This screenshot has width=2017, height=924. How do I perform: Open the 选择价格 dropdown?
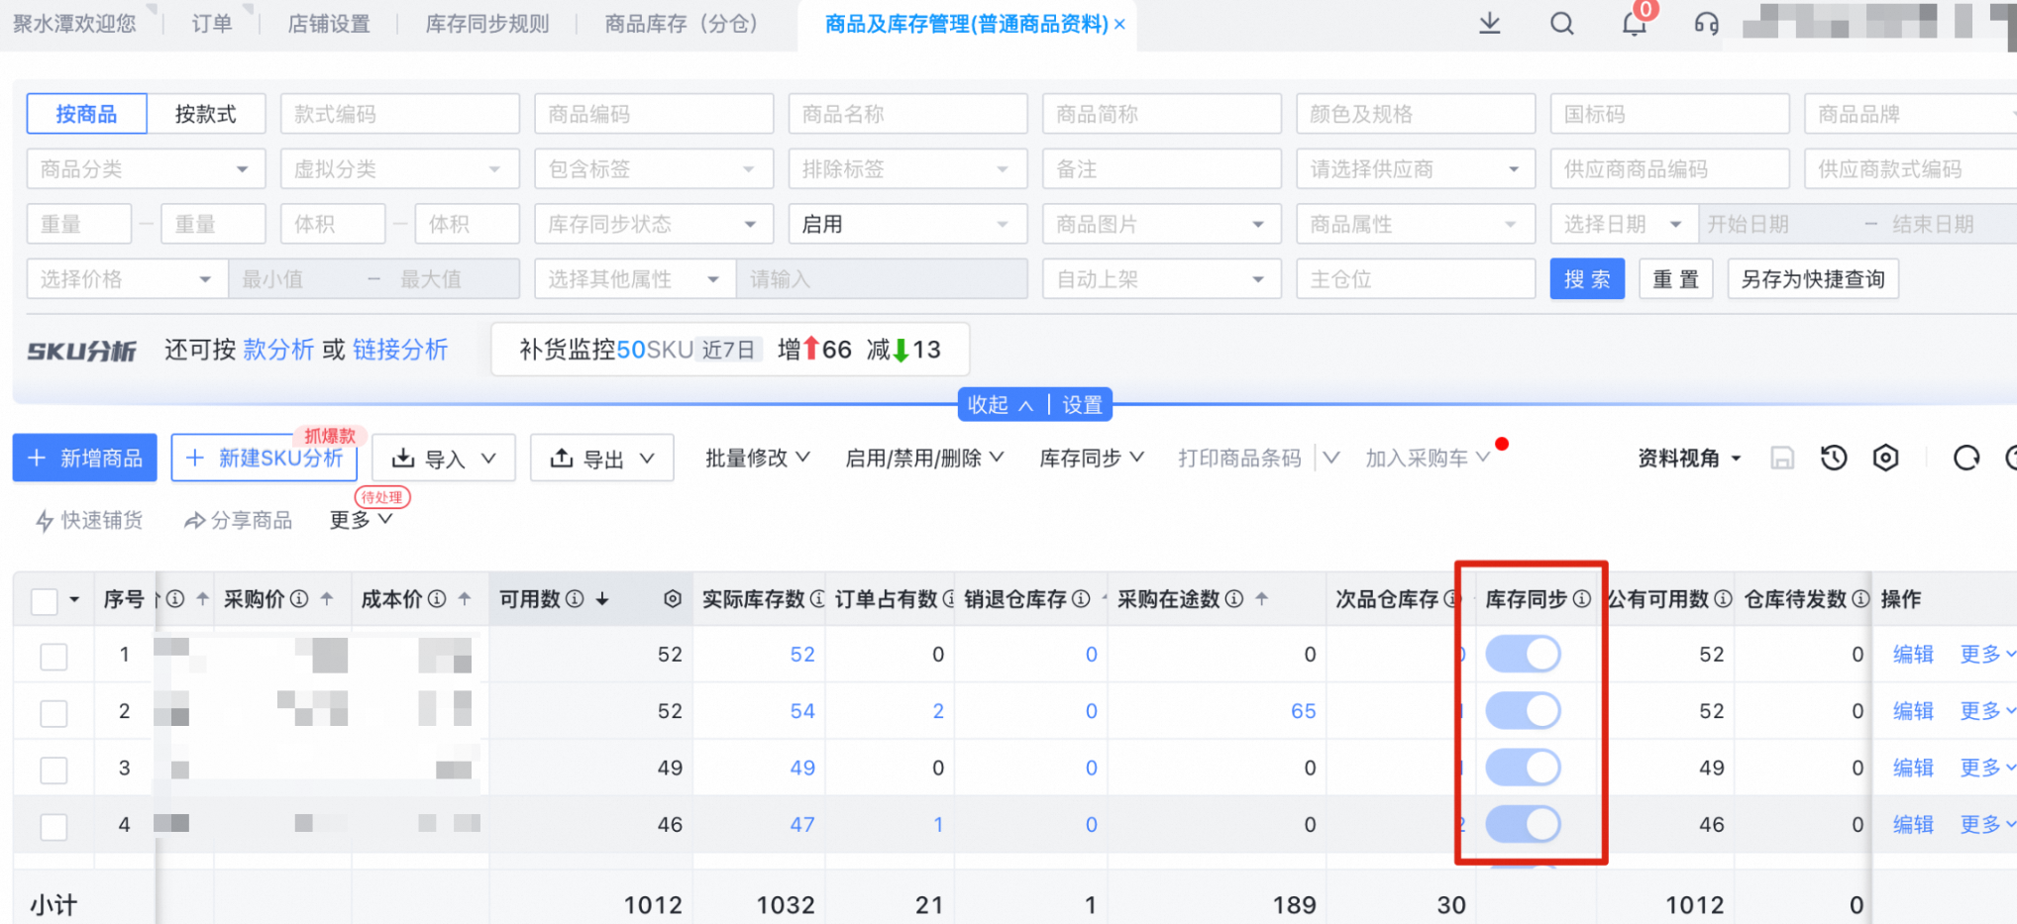tap(127, 279)
